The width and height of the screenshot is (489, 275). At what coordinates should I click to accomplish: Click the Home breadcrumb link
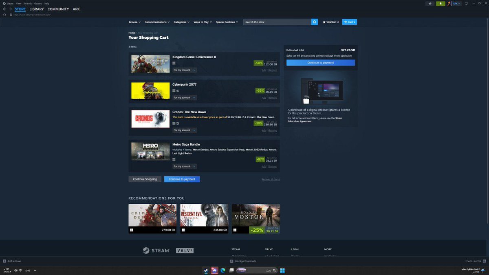tap(132, 33)
